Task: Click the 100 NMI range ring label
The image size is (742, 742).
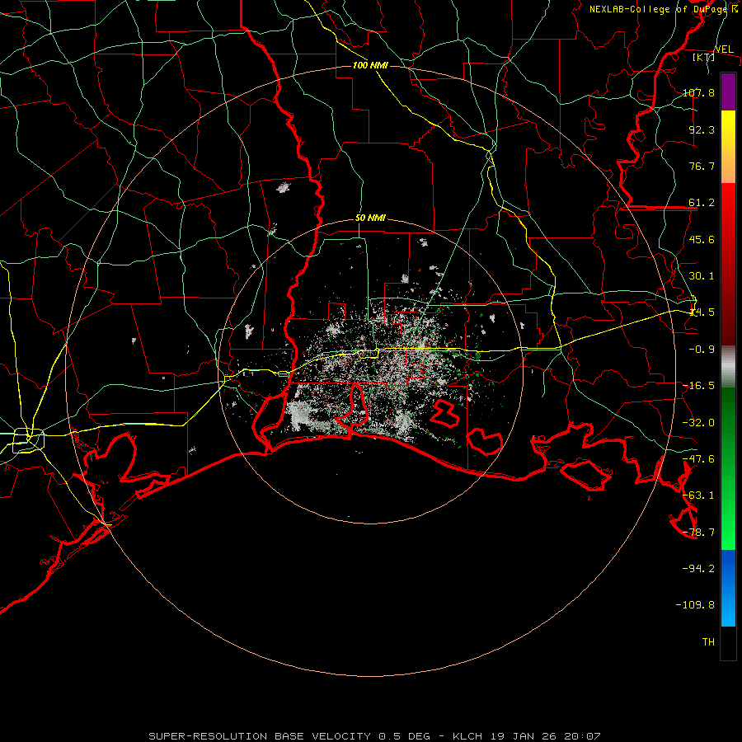Action: coord(370,65)
